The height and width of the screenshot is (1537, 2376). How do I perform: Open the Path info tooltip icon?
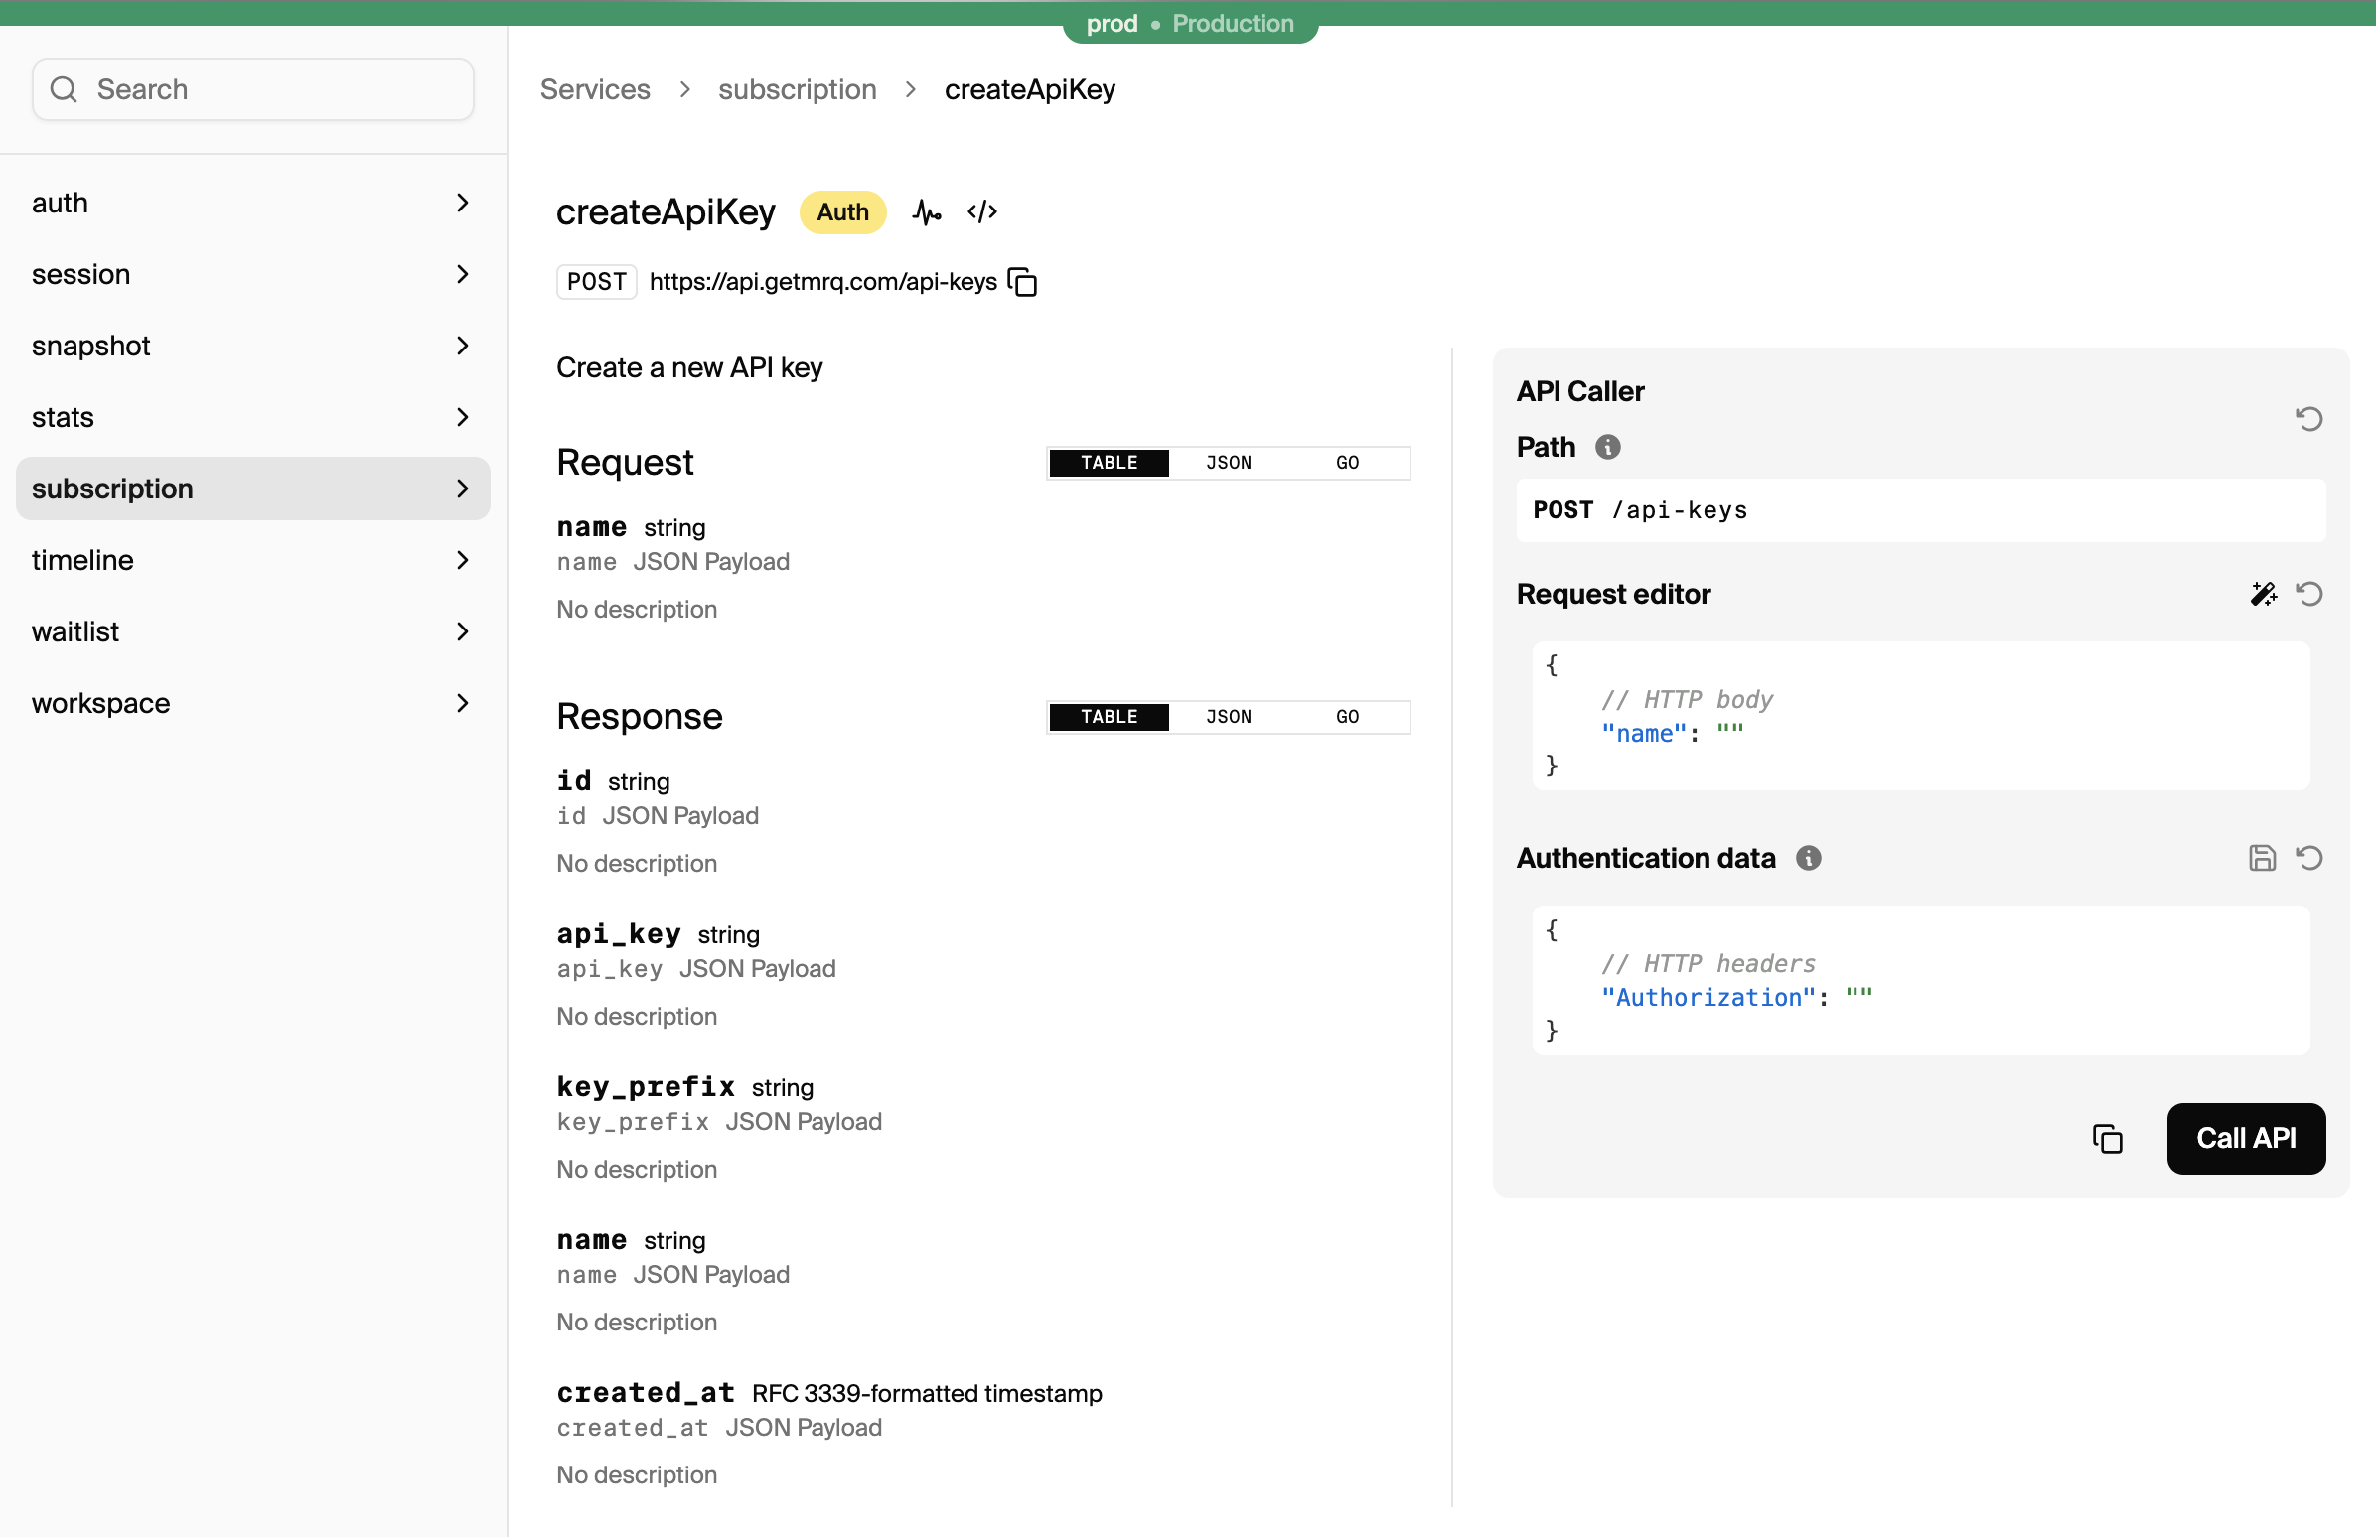(x=1607, y=447)
